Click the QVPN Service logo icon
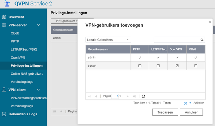The image size is (215, 126). coord(7,3)
